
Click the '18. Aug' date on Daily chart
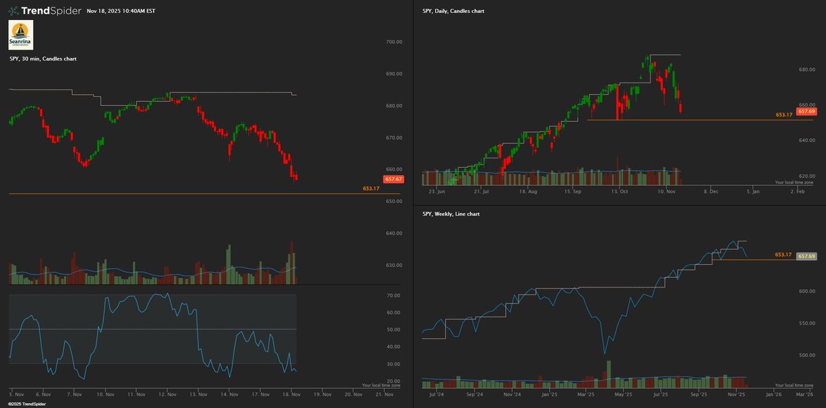pos(527,192)
